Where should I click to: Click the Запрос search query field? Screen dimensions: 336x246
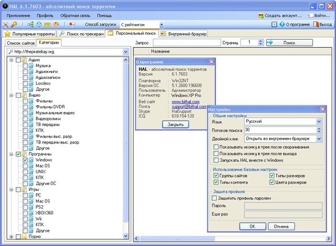pos(186,42)
